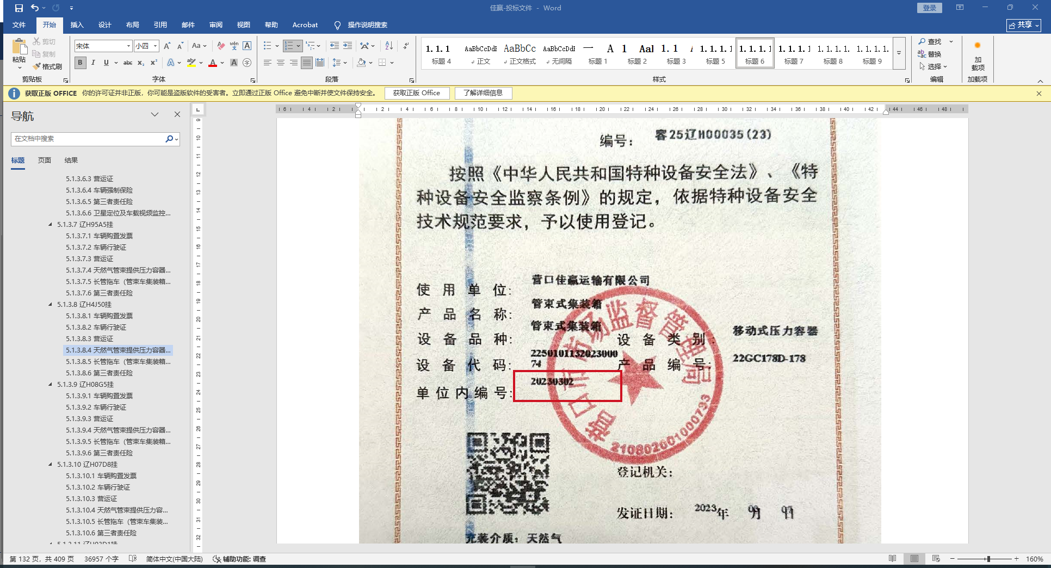Screen dimensions: 1051x568
Task: Click the 共享 share button
Action: pyautogui.click(x=1024, y=25)
